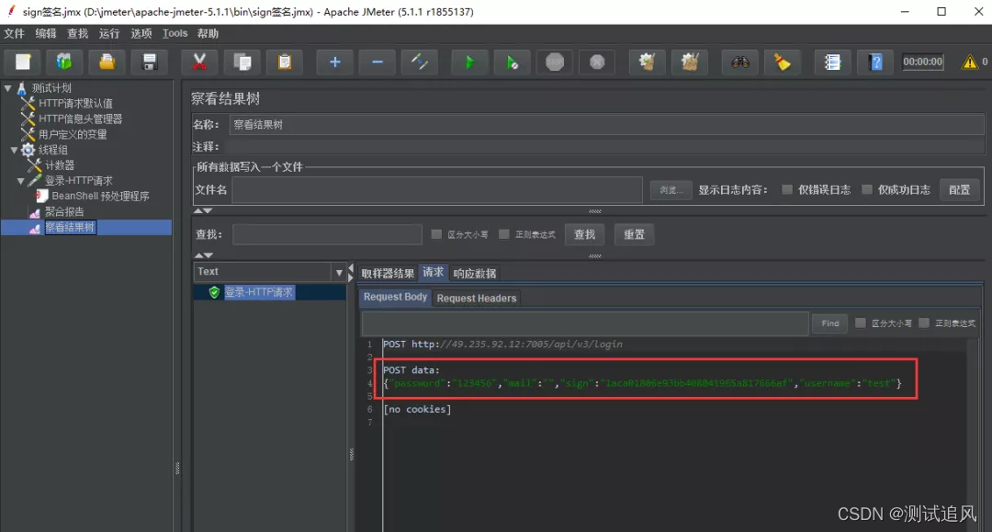Click the Shutdown test icon

coord(597,62)
